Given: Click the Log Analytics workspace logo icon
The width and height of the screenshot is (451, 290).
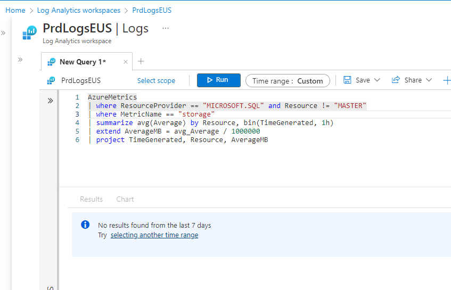Looking at the screenshot, I should (30, 32).
